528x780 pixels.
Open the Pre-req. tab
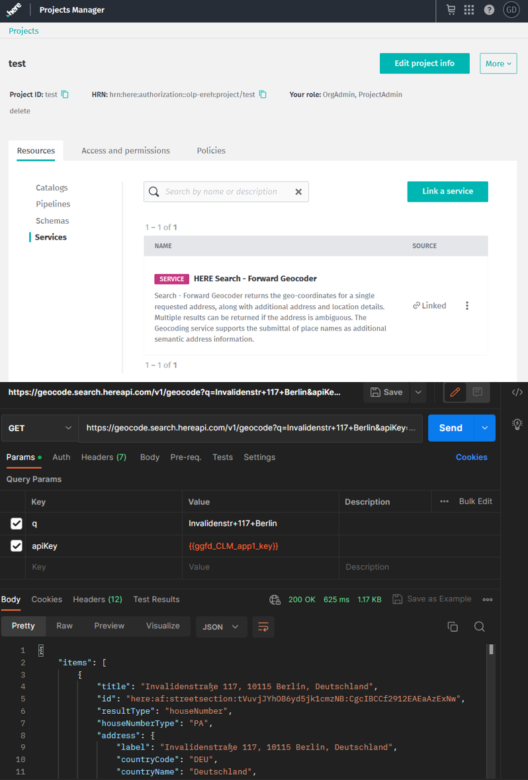click(x=186, y=457)
